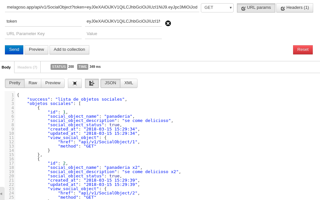320x200 pixels.
Task: Open the Raw response tab
Action: (x=32, y=83)
